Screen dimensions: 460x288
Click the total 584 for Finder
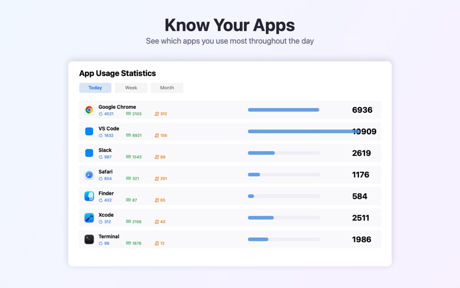click(x=360, y=196)
